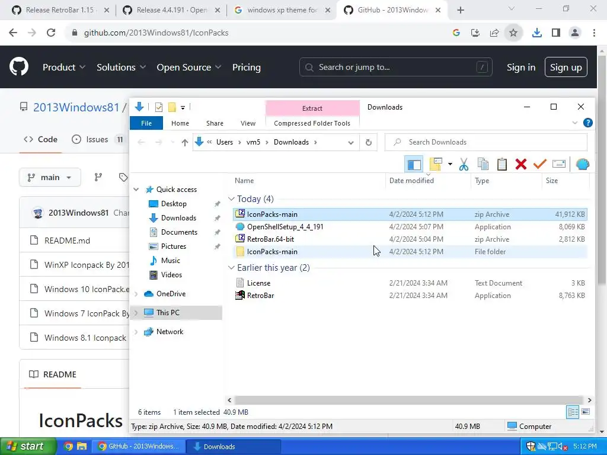Viewport: 607px width, 455px height.
Task: Open the folder options toolbar icon
Action: tap(436, 165)
